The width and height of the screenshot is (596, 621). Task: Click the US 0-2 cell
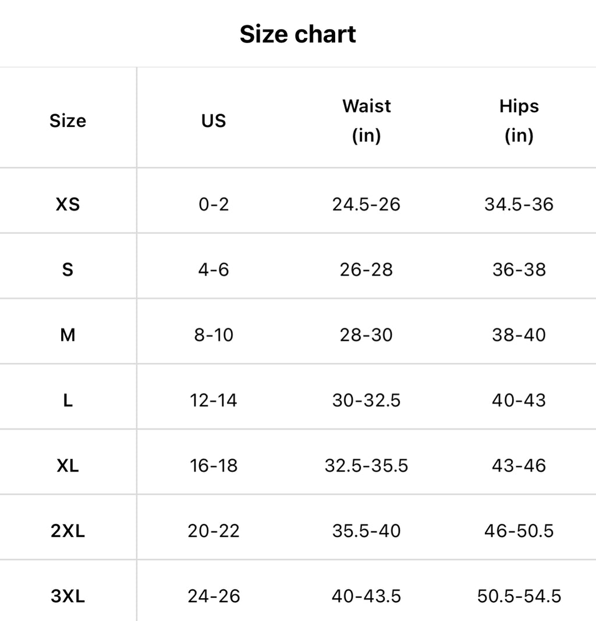point(214,204)
